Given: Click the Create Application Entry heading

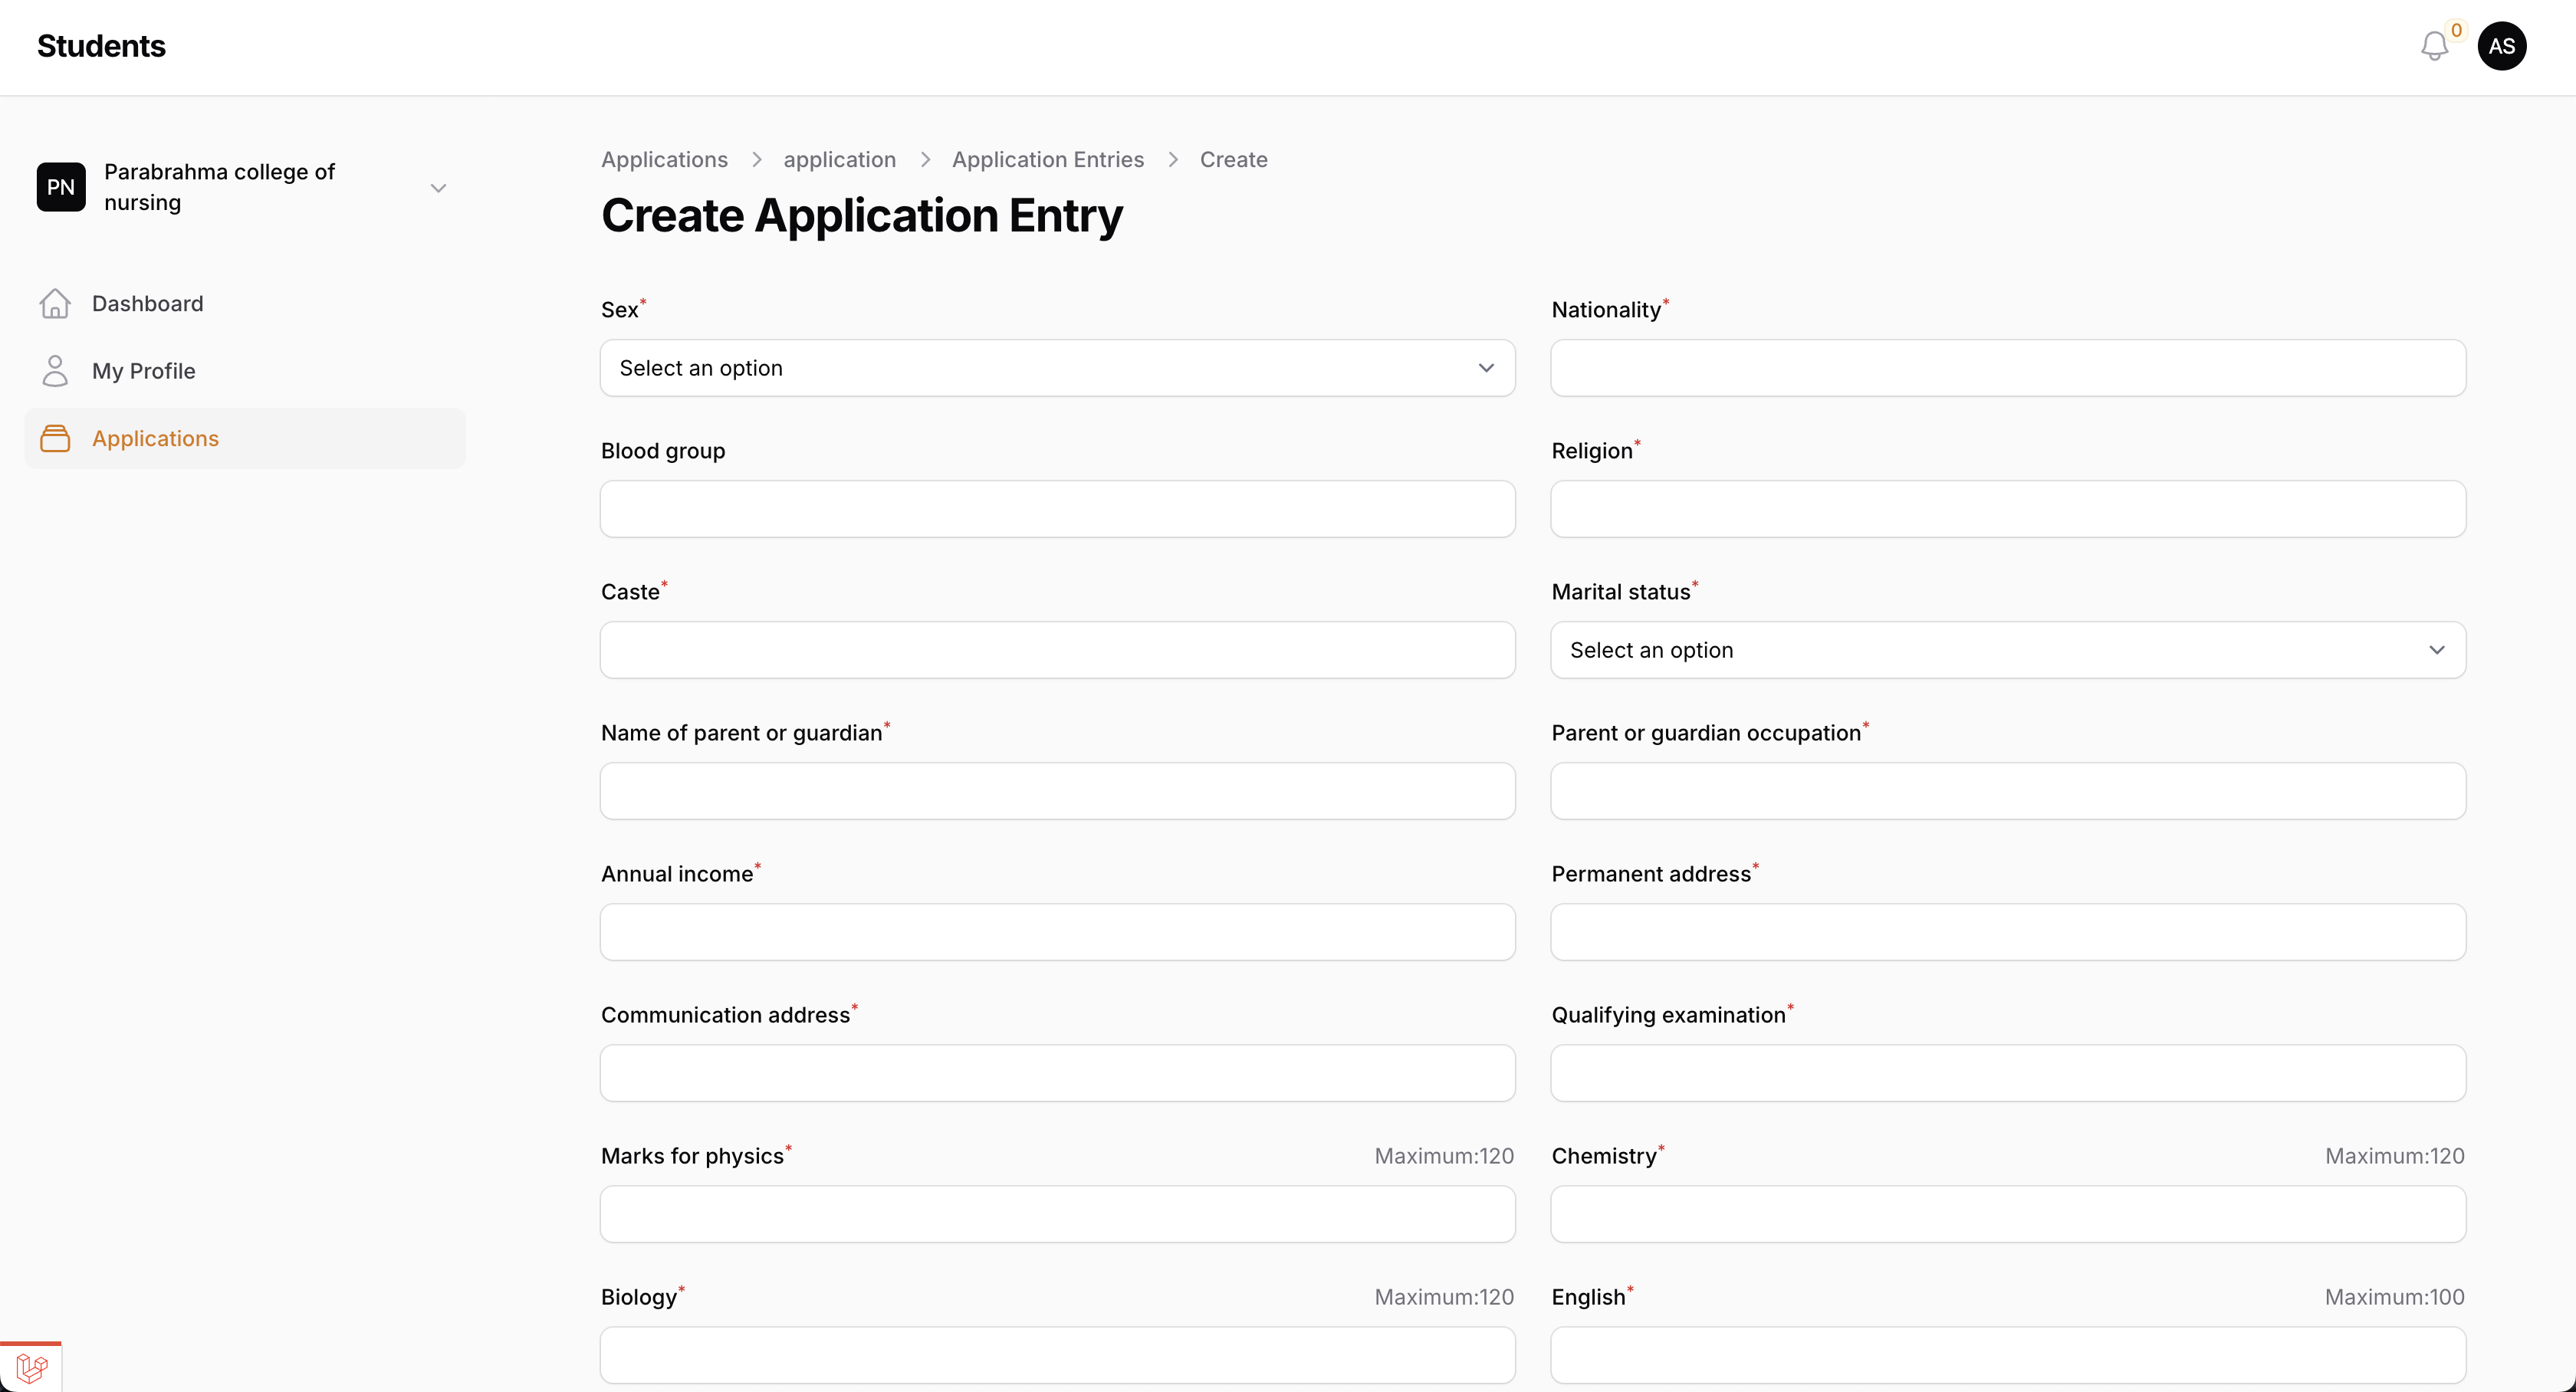Looking at the screenshot, I should click(x=861, y=216).
